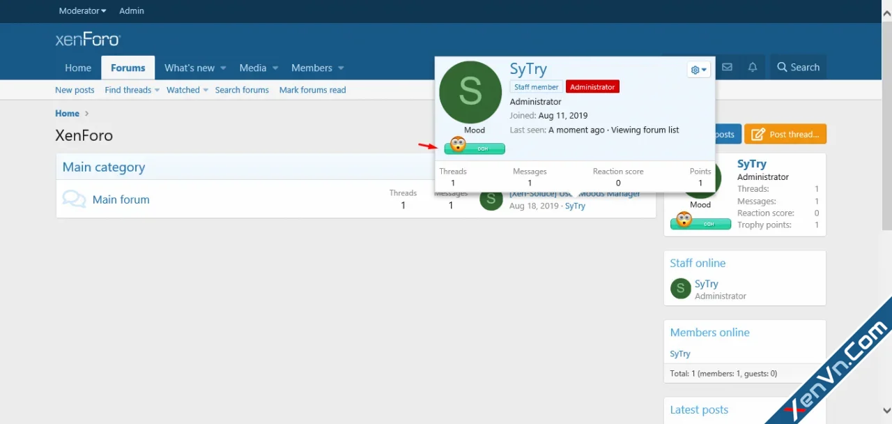Click the Post thread button
Screen dimensions: 892x424
click(785, 135)
